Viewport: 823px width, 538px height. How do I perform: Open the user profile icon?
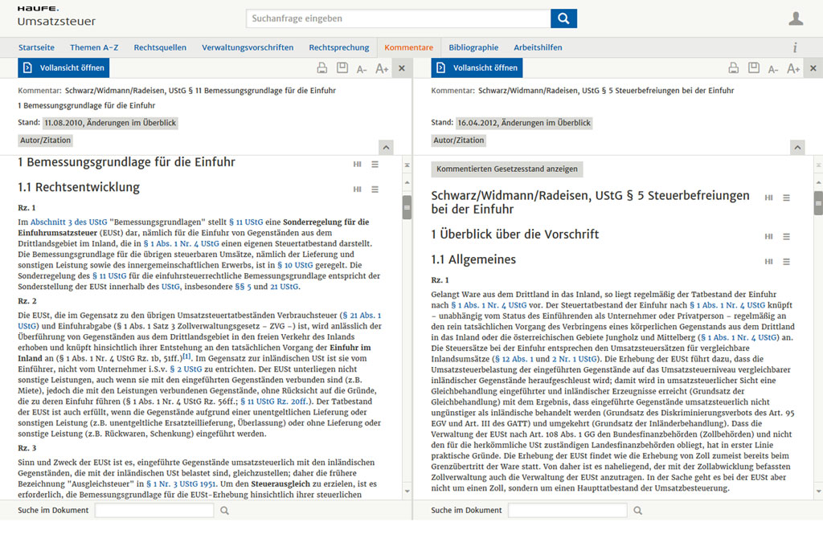(x=796, y=18)
